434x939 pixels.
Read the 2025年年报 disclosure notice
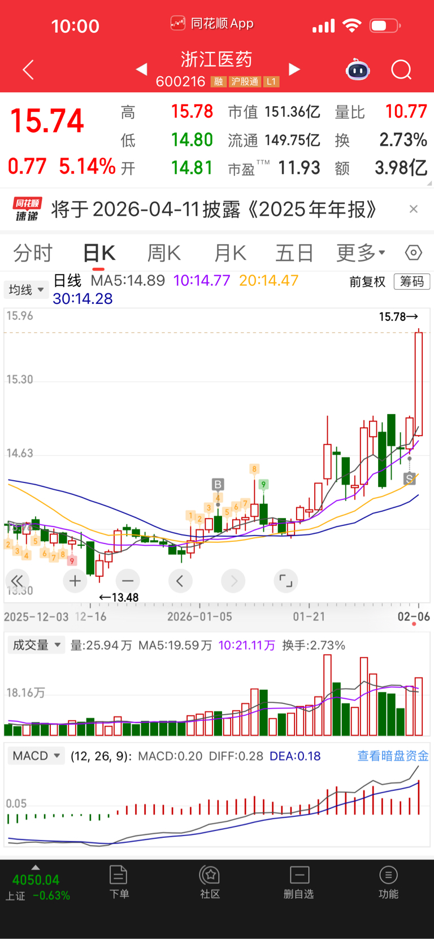(214, 210)
